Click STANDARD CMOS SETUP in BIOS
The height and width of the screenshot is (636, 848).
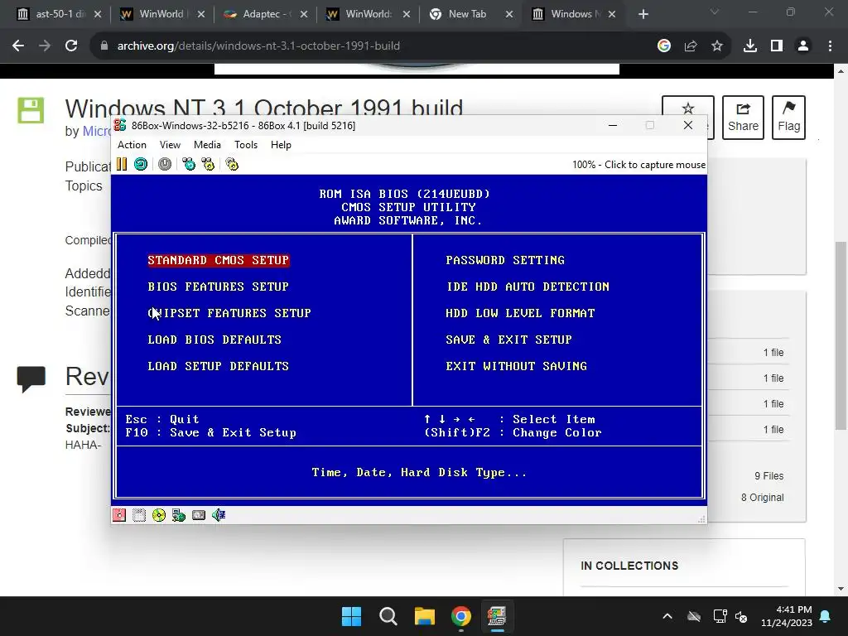tap(219, 260)
